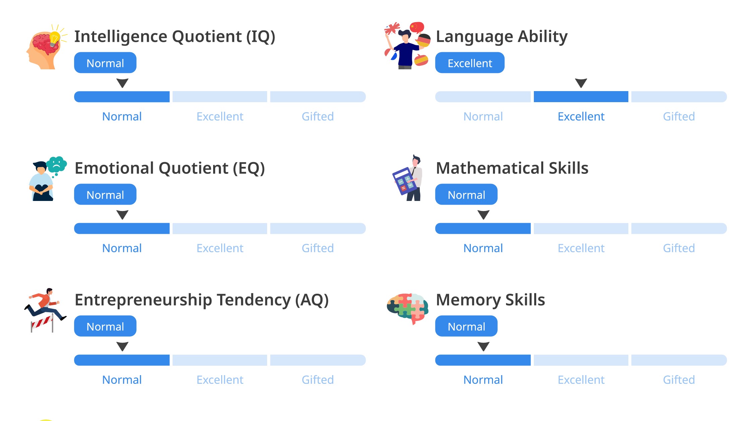Select the Gifted segment of Language Ability bar
Image resolution: width=747 pixels, height=421 pixels.
[679, 97]
